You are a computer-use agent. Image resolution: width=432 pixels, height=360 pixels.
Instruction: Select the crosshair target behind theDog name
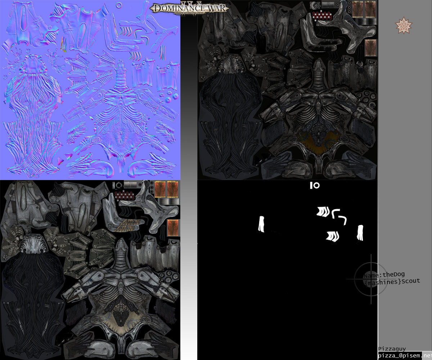[371, 279]
